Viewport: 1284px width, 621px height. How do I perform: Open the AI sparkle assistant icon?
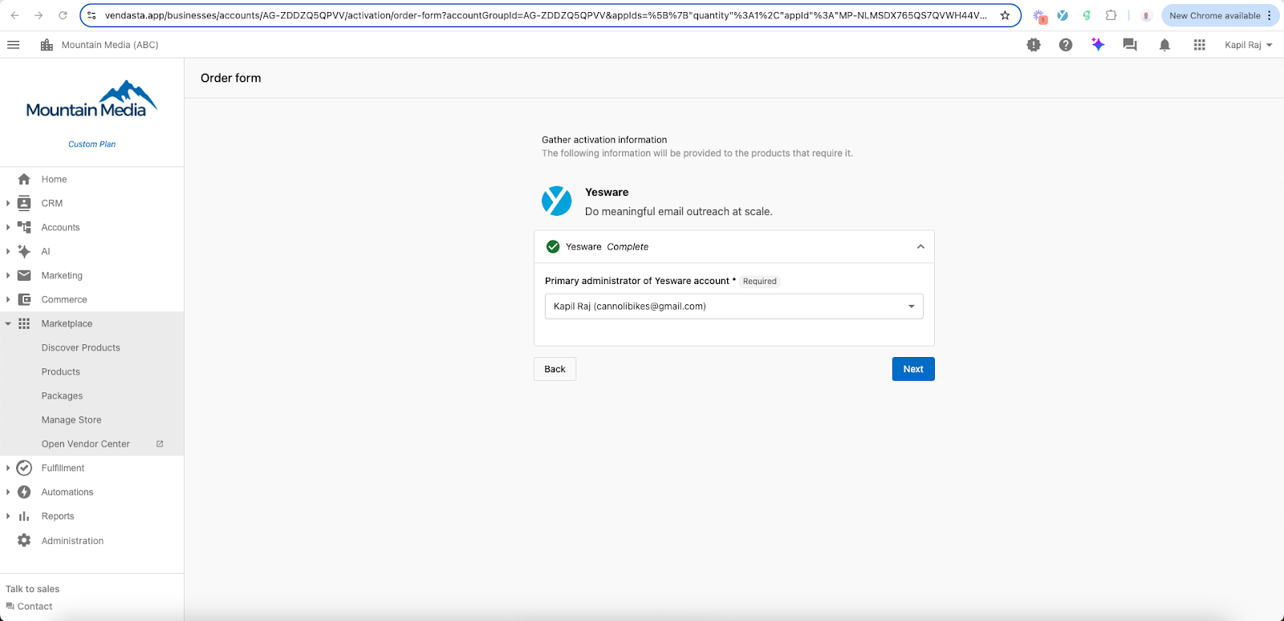(x=1098, y=45)
